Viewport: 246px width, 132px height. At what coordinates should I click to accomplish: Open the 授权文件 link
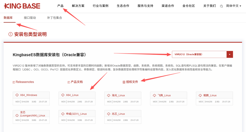pos(132,82)
